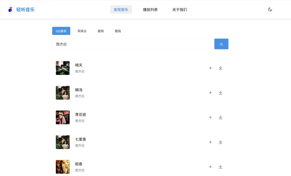291x176 pixels.
Task: Add 晴天 to the playlist with plus icon
Action: (x=210, y=68)
